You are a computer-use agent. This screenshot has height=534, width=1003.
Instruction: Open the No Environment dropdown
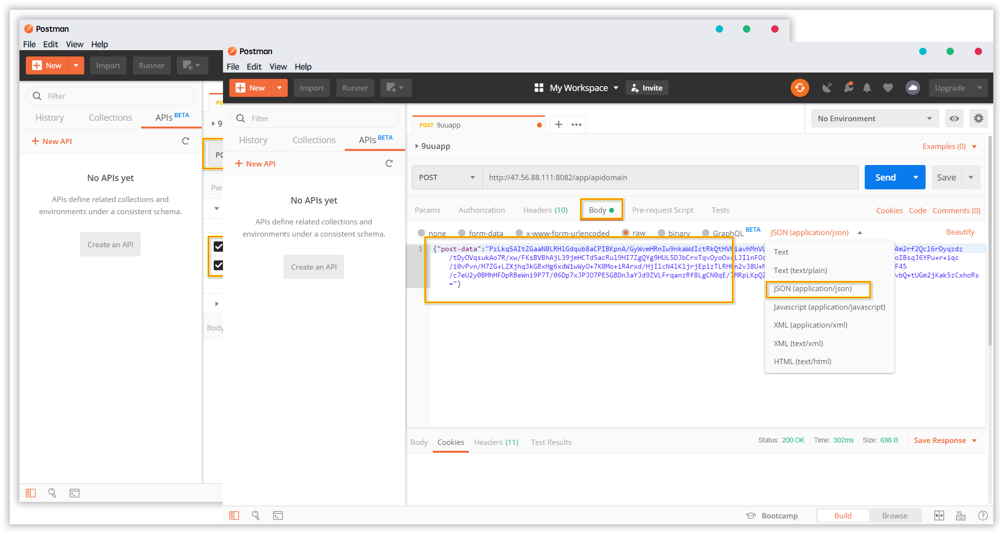click(x=874, y=119)
